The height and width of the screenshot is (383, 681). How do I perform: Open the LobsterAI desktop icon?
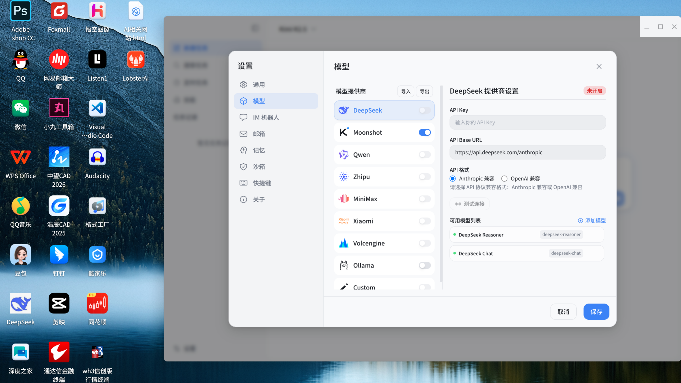tap(135, 60)
